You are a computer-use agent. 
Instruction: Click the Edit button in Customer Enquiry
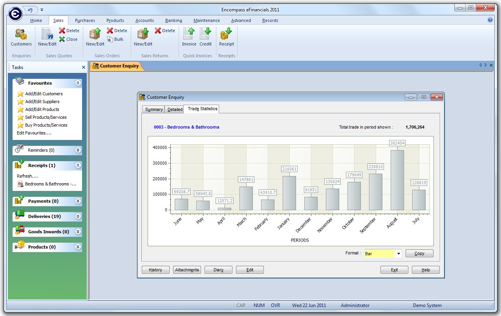click(250, 270)
